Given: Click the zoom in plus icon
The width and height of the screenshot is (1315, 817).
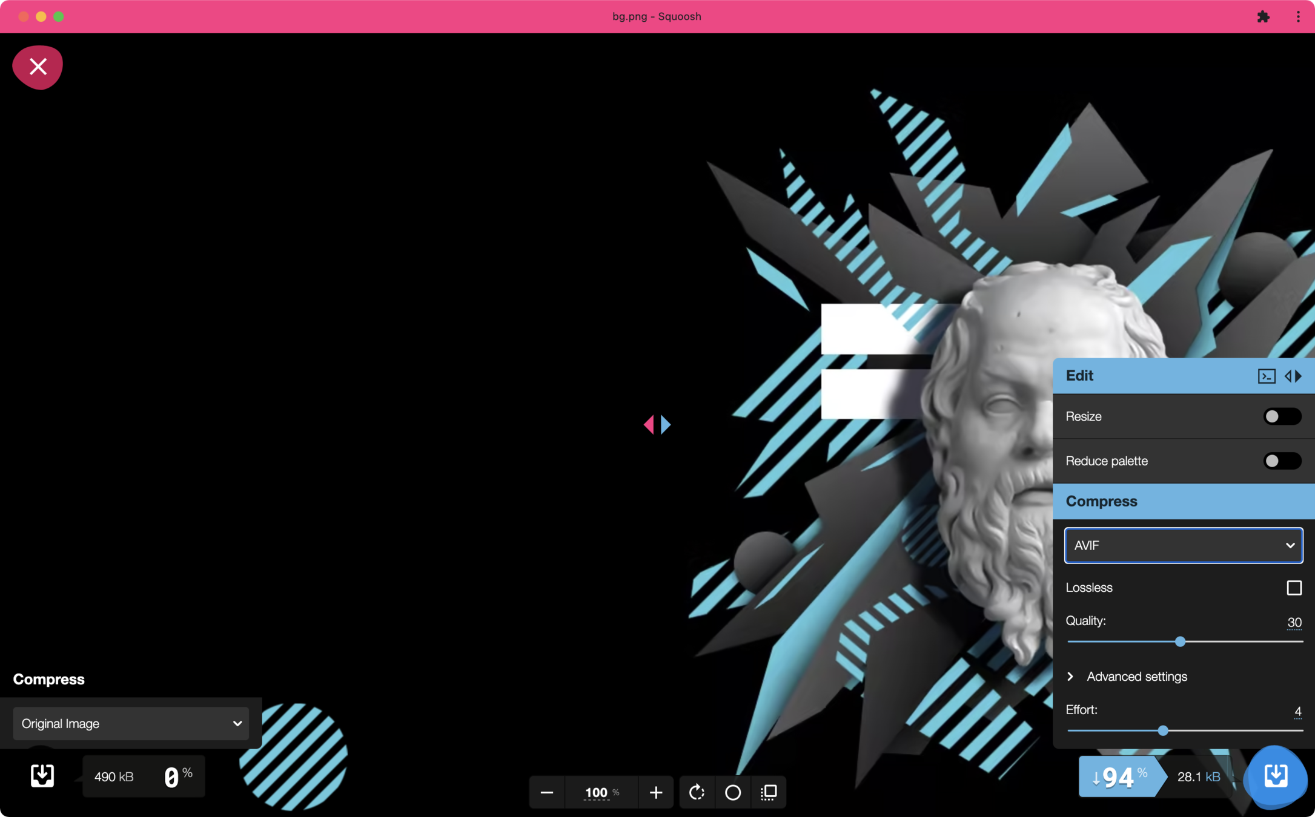Looking at the screenshot, I should point(655,792).
